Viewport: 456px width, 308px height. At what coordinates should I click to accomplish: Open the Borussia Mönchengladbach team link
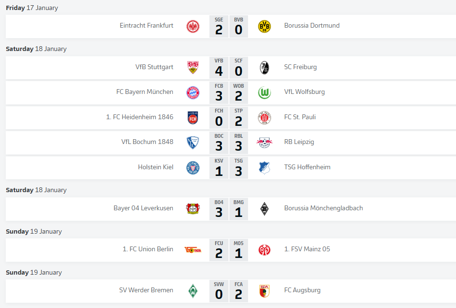tap(323, 208)
